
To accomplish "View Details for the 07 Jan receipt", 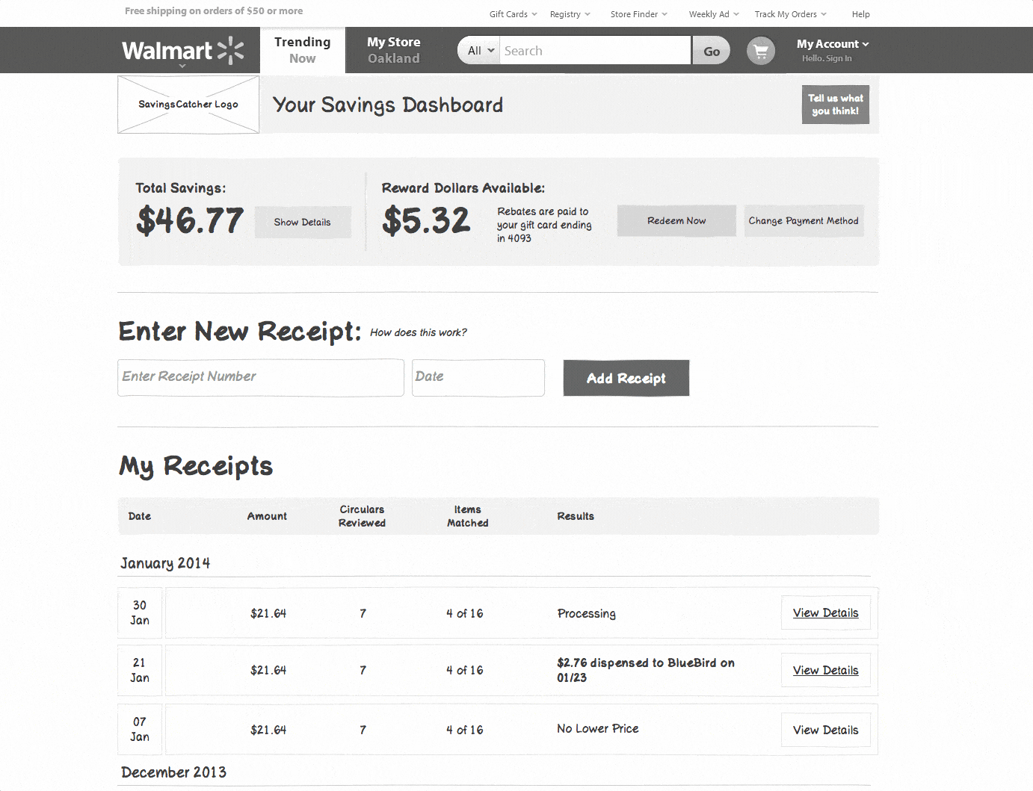I will tap(826, 730).
